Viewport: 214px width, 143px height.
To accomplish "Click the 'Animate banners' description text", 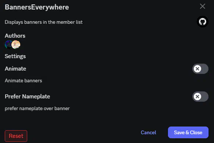I will pyautogui.click(x=23, y=81).
